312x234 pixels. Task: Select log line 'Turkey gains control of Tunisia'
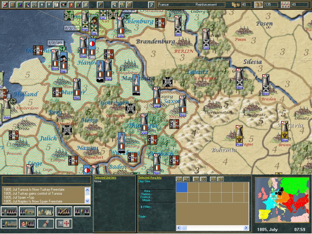pyautogui.click(x=33, y=193)
